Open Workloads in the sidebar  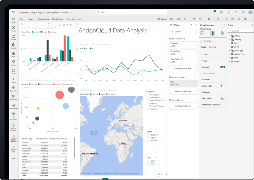click(13, 97)
